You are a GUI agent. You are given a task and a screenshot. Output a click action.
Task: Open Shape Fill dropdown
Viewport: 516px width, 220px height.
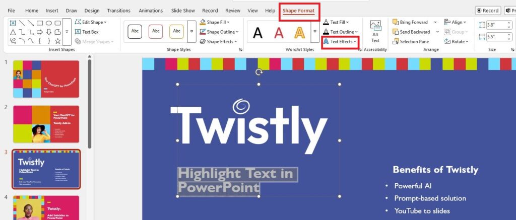pos(215,22)
